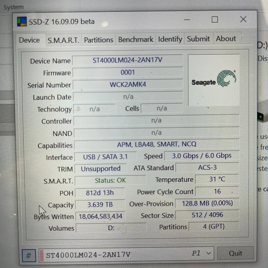Image resolution: width=268 pixels, height=268 pixels.
Task: Click the Status: OK S.M.A.R.T. indicator
Action: (x=110, y=180)
